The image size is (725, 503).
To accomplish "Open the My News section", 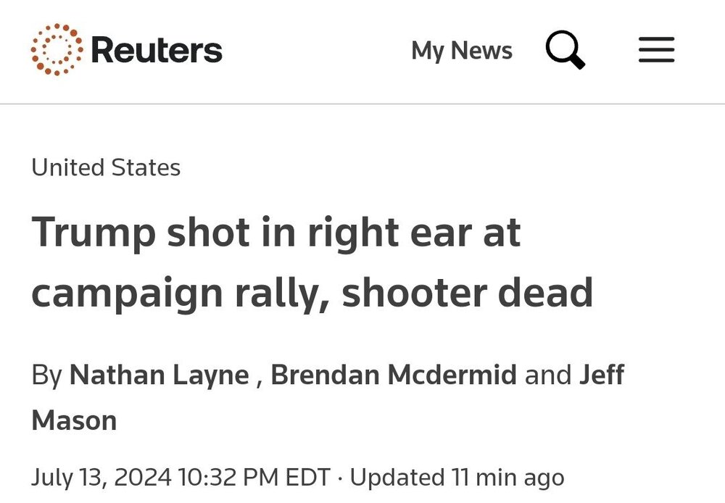I will coord(461,51).
